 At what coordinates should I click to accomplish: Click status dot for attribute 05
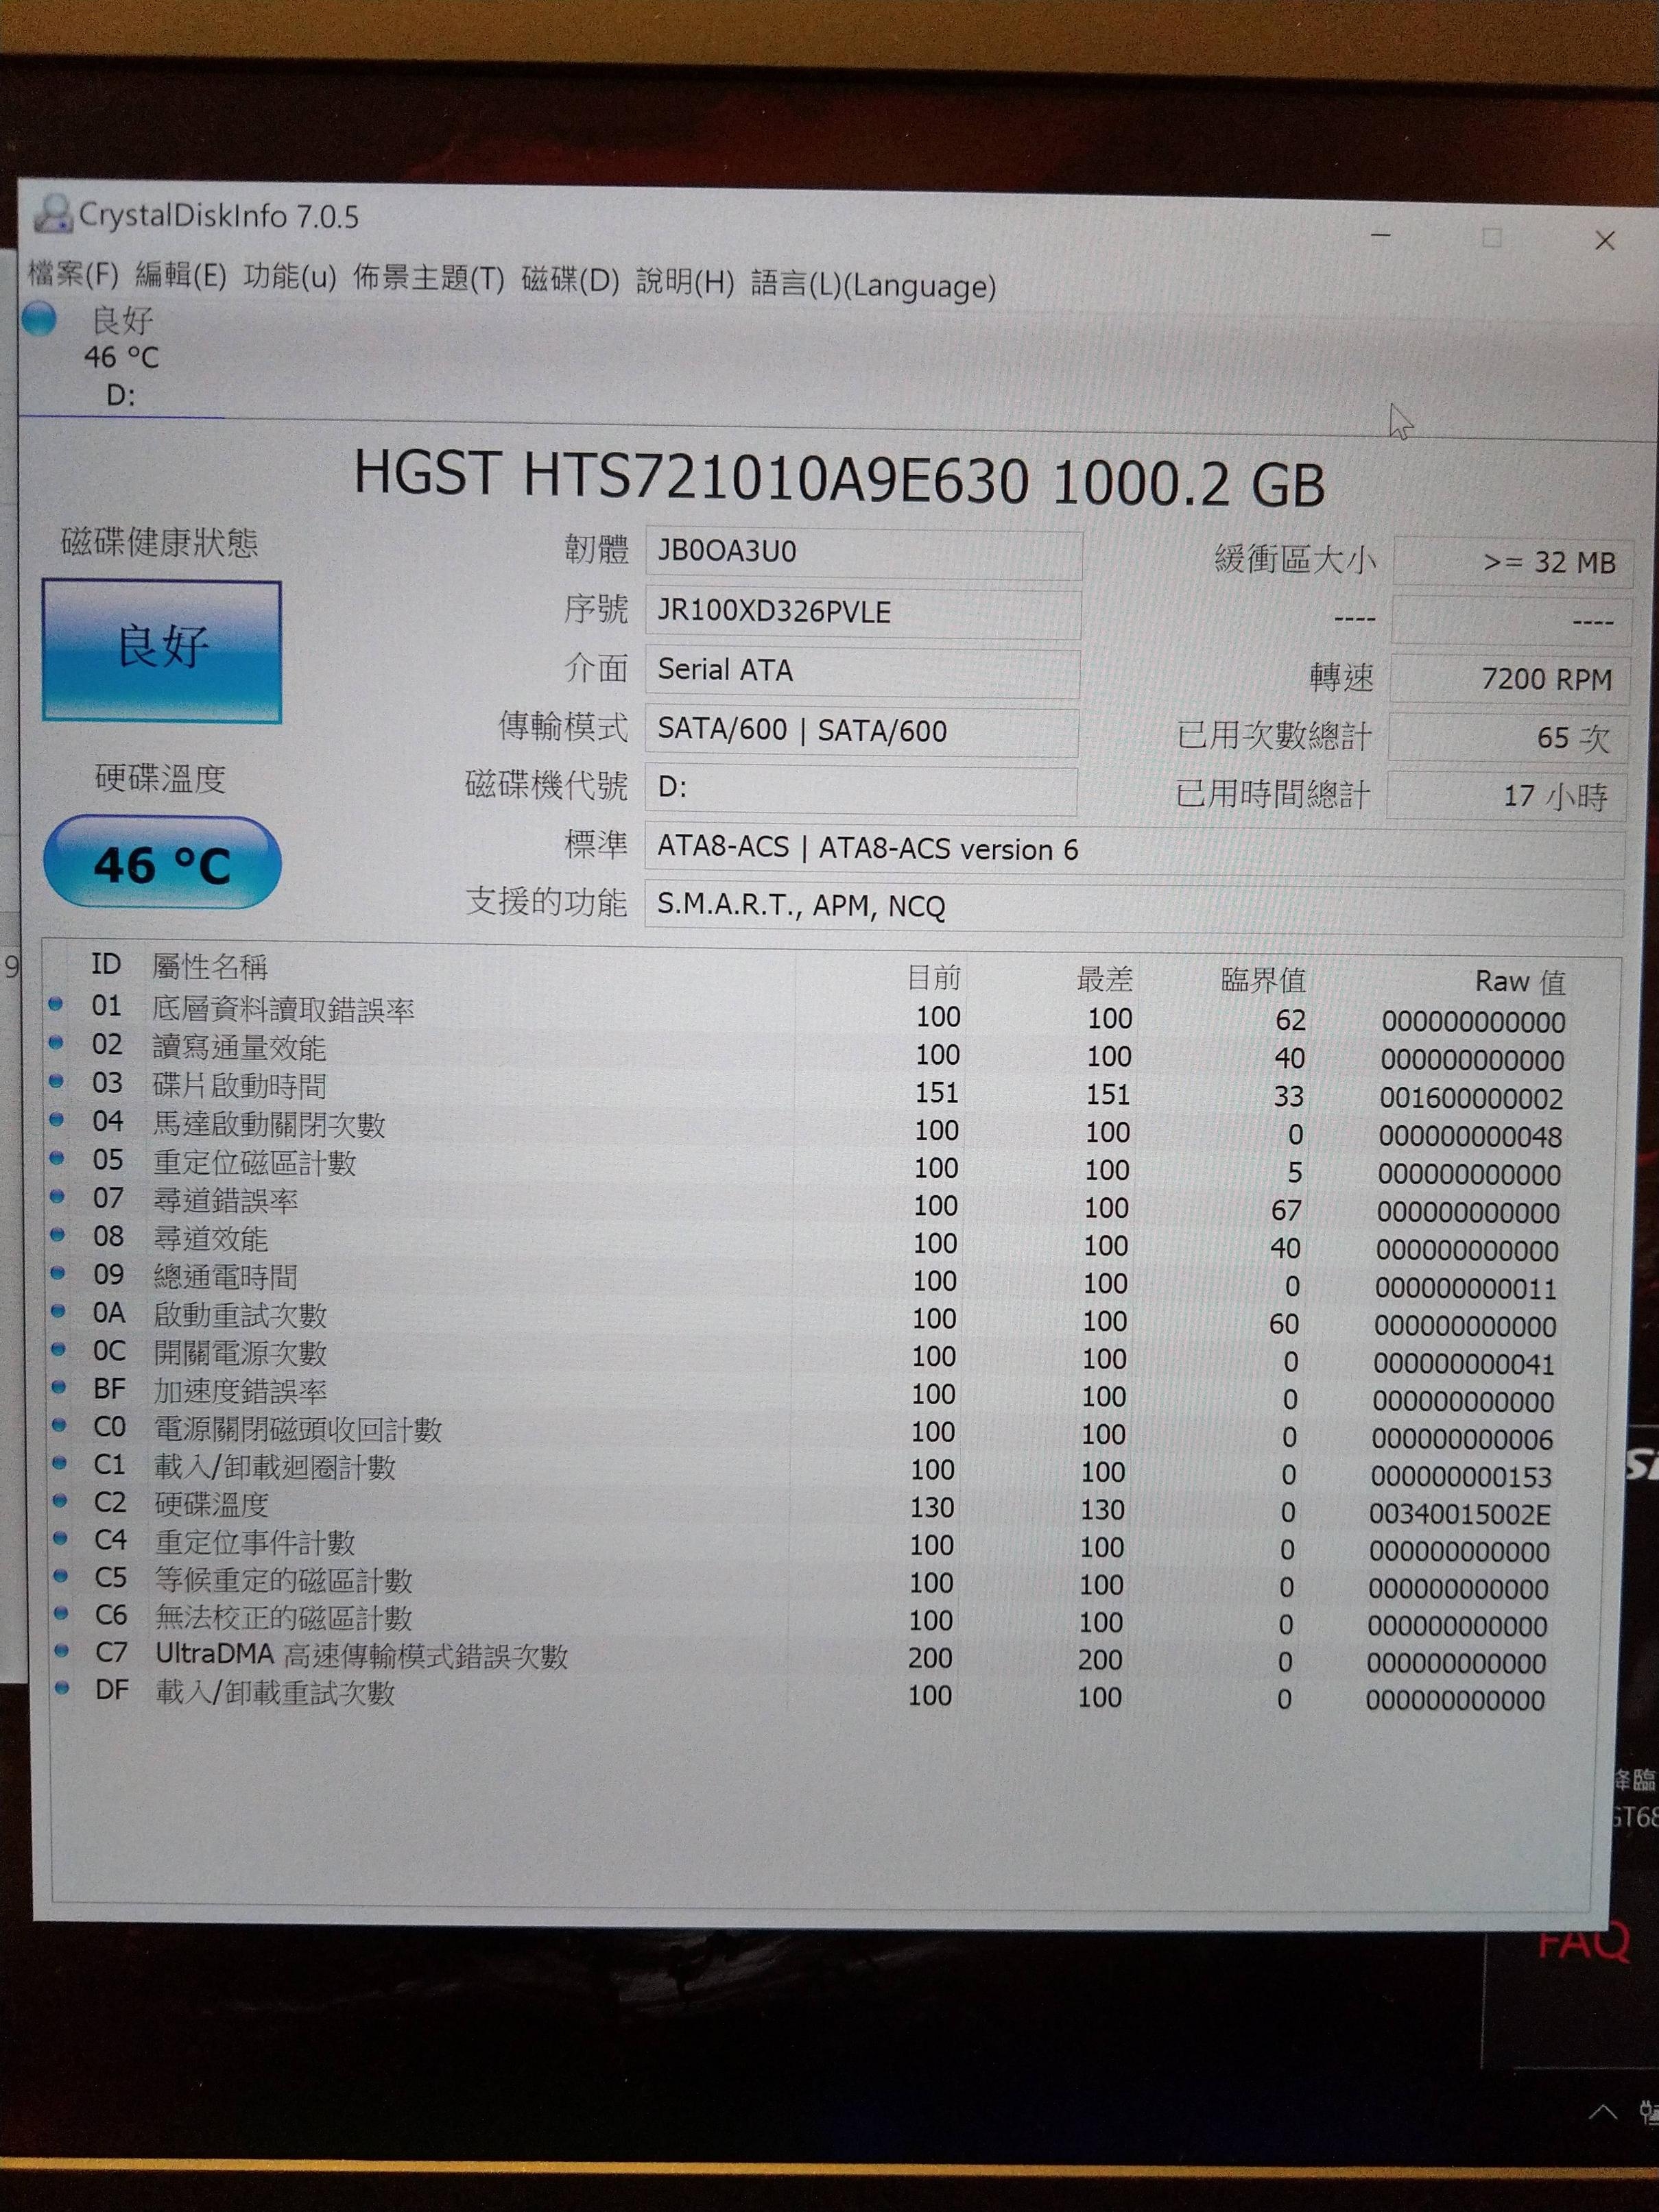click(x=57, y=1158)
